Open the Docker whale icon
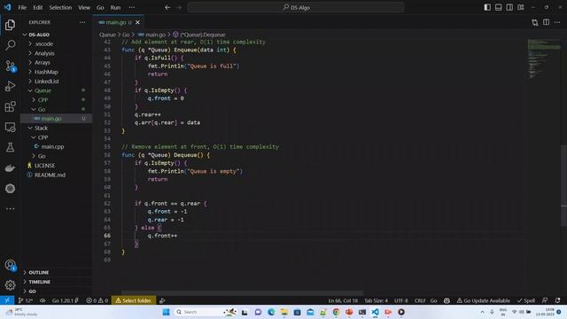Viewport: 567px width, 319px height. point(10,167)
